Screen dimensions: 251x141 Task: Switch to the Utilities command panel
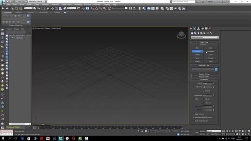point(210,29)
